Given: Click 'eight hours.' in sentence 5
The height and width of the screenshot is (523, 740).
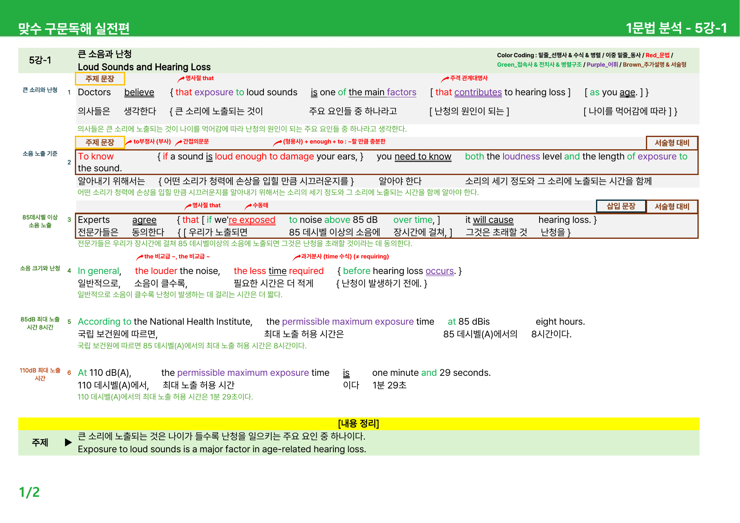Looking at the screenshot, I should 560,322.
